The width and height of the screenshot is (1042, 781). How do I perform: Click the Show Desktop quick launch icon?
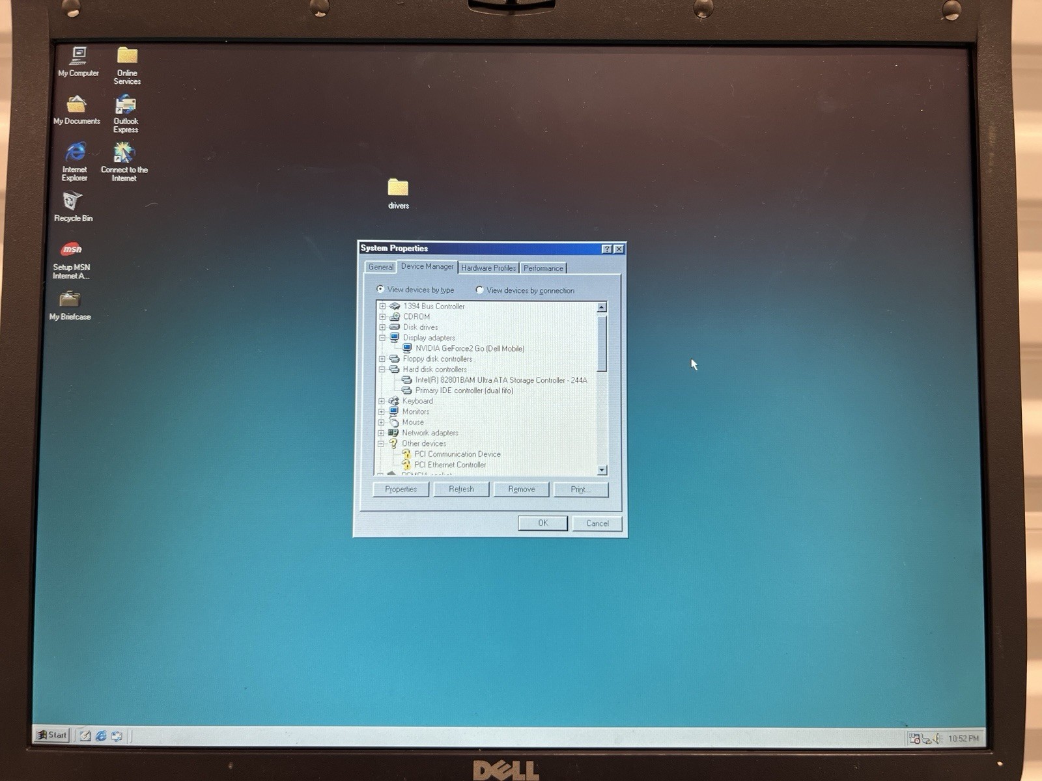click(85, 735)
